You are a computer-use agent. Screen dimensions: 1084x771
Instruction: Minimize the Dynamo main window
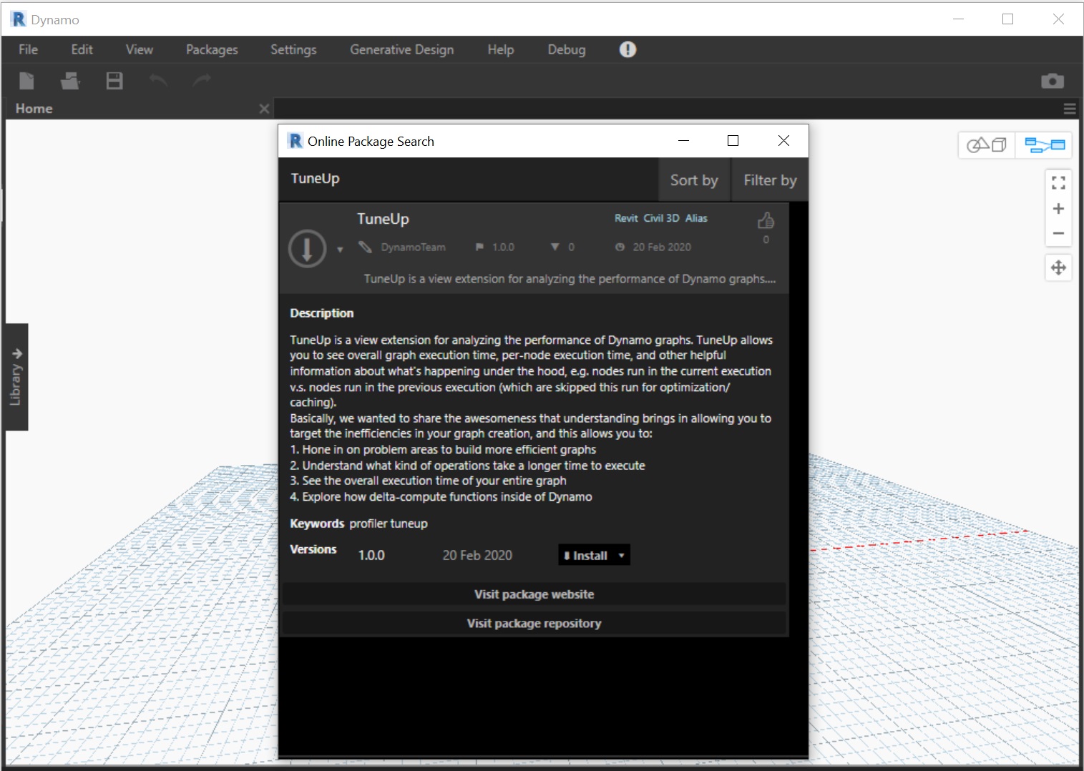(959, 19)
